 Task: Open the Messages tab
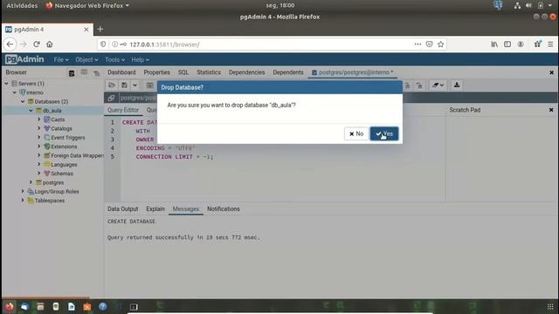pyautogui.click(x=186, y=209)
